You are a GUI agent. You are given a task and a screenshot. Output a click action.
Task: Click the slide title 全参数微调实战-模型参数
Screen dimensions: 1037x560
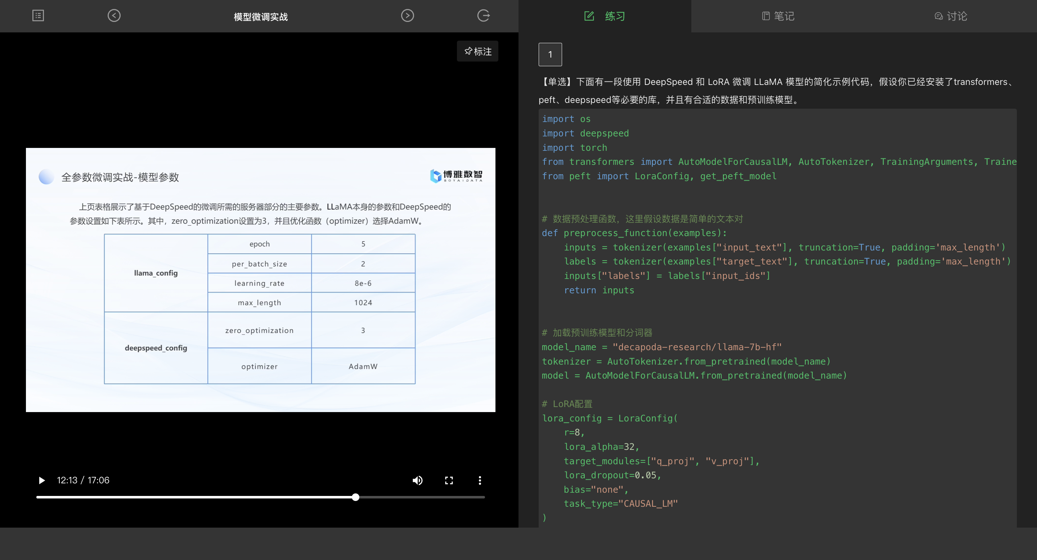tap(120, 177)
